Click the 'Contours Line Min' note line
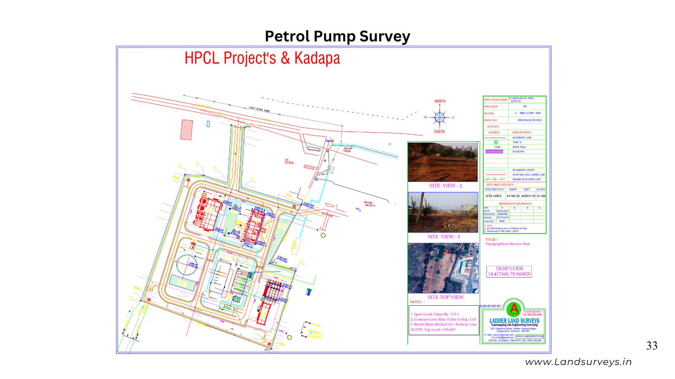This screenshot has height=379, width=675. click(443, 319)
